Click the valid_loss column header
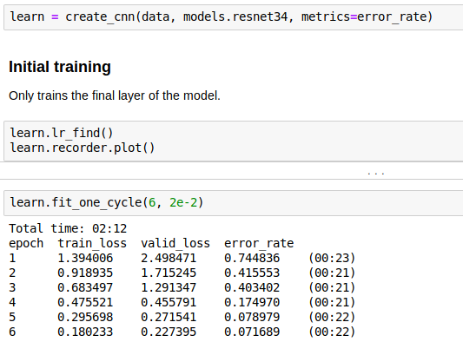Screen dimensions: 463x342 click(x=175, y=243)
